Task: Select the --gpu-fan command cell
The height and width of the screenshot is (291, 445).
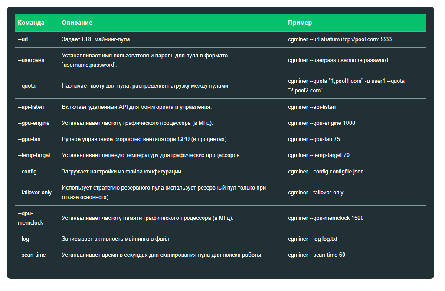Action: [x=29, y=139]
